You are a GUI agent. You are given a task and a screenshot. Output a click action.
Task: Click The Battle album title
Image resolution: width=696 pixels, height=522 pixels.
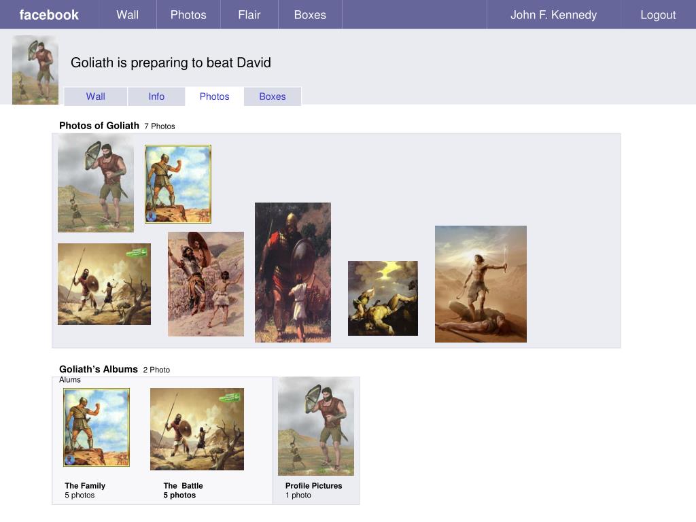tap(183, 485)
